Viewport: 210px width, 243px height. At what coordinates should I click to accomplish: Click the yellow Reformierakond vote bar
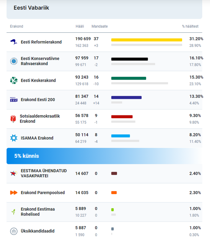click(146, 40)
